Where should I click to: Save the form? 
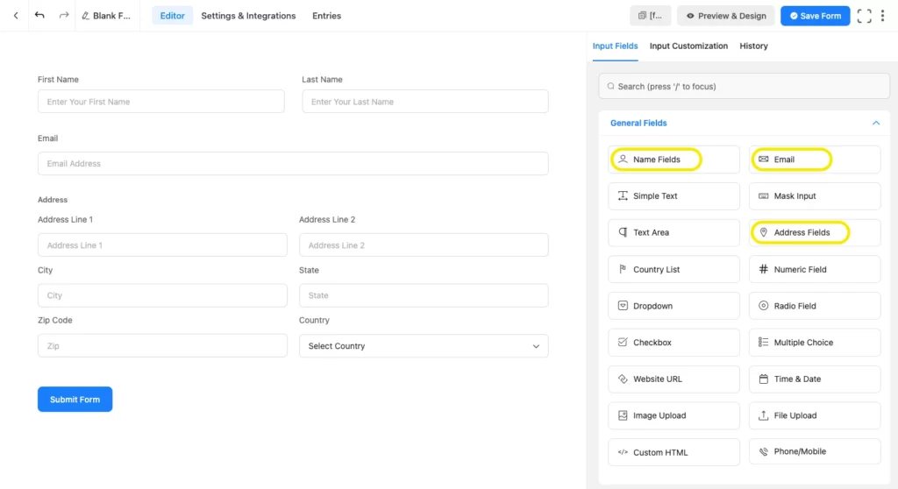(815, 16)
